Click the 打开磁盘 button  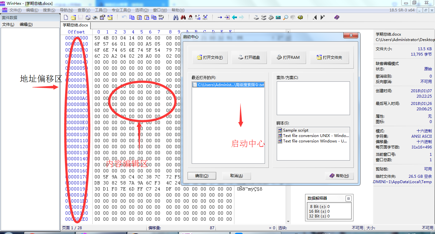click(249, 58)
